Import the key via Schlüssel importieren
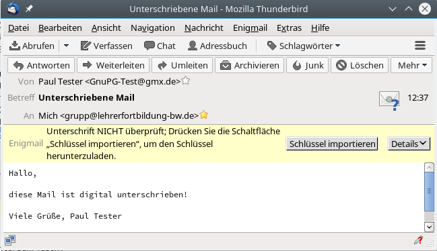Screen dimensions: 437x251 click(332, 144)
